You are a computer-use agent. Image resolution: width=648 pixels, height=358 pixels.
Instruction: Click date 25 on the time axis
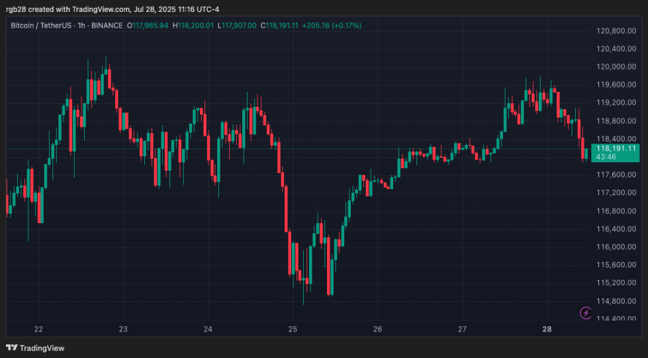pos(293,329)
